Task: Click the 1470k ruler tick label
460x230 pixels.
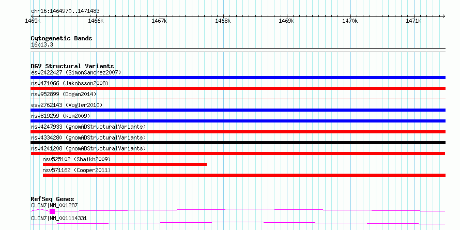Action: pyautogui.click(x=350, y=21)
